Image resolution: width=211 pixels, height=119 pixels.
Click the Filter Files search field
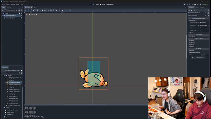click(x=11, y=73)
